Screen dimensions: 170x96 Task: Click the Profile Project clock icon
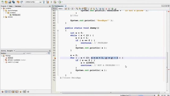[x=60, y=2]
